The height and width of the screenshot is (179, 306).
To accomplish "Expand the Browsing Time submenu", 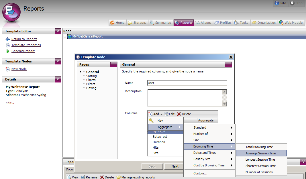I will point(209,146).
